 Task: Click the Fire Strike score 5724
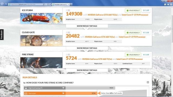[71, 58]
